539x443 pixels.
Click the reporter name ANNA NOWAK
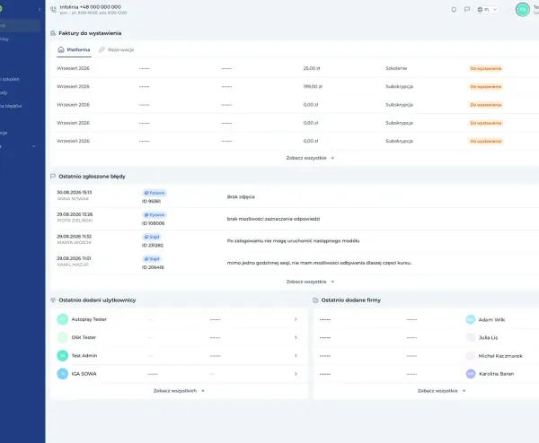73,199
